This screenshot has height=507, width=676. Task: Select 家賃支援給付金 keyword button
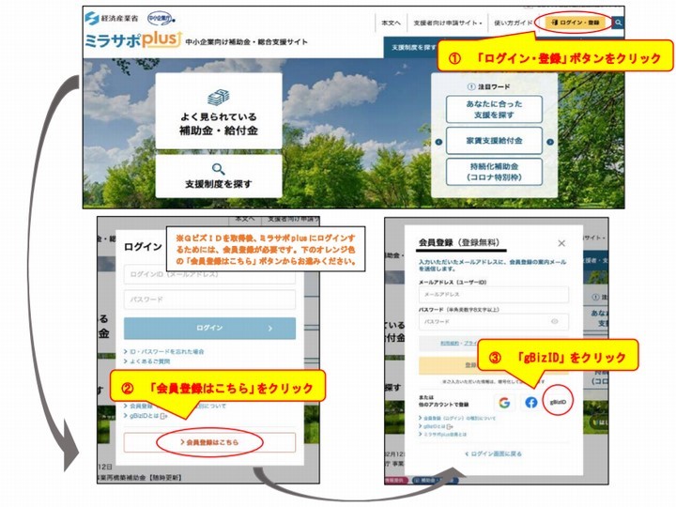tap(494, 141)
